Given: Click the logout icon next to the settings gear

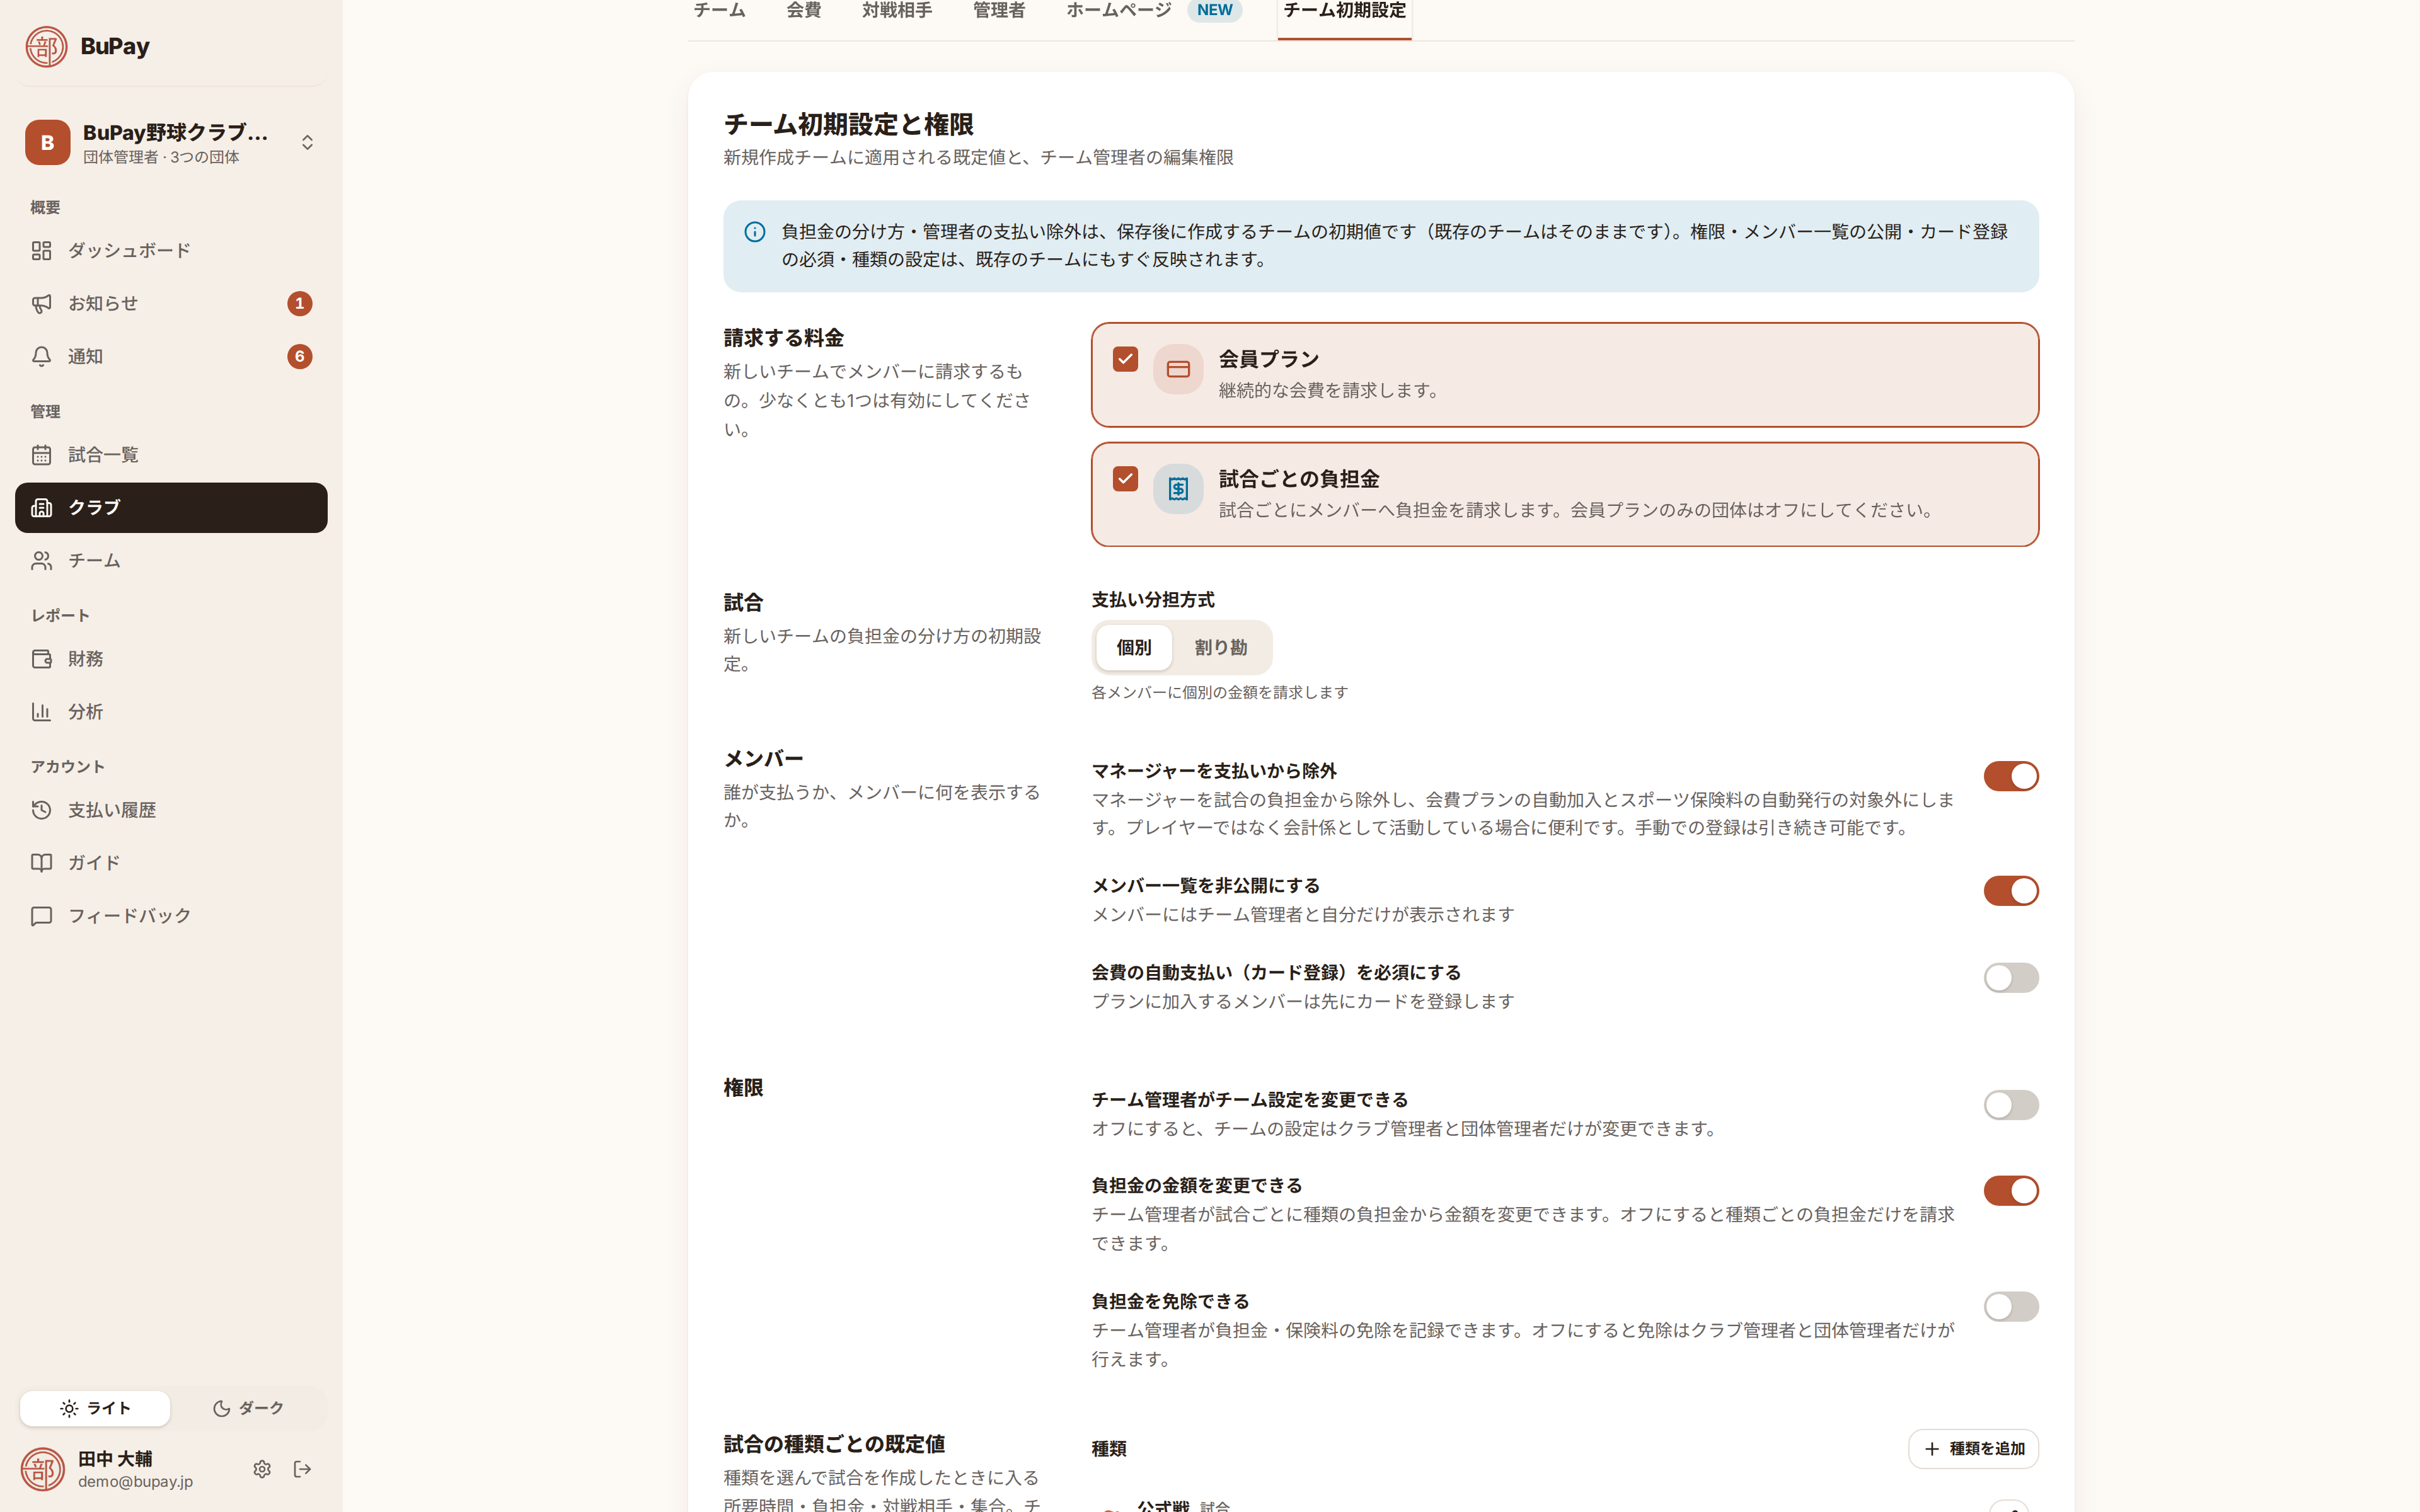Looking at the screenshot, I should pos(302,1469).
